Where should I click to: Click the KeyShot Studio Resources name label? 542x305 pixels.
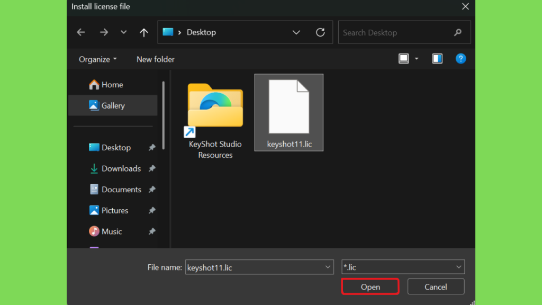click(215, 149)
